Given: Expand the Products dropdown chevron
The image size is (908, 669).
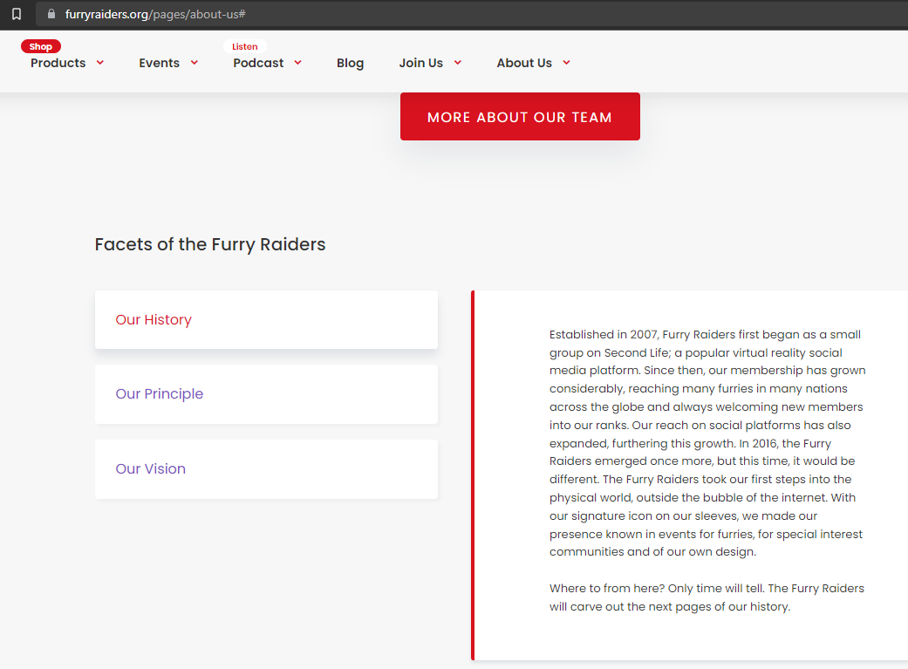Looking at the screenshot, I should [100, 63].
